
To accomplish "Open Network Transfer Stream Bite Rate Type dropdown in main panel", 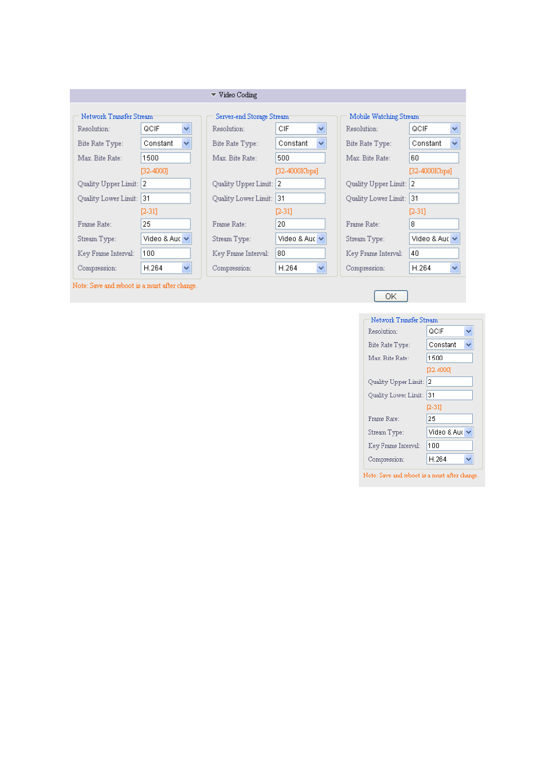I will pos(166,144).
